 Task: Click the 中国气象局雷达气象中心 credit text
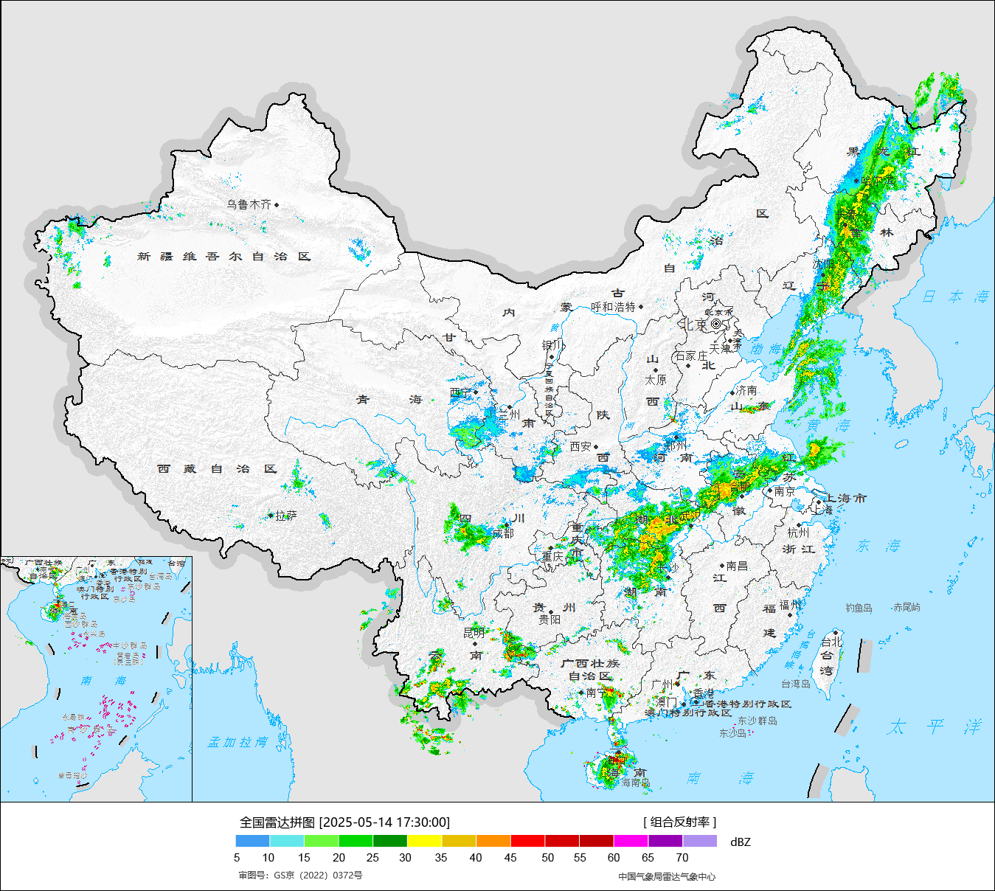667,876
